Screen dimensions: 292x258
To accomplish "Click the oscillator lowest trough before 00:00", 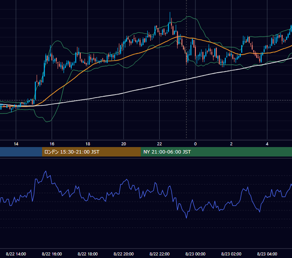I will coord(186,218).
